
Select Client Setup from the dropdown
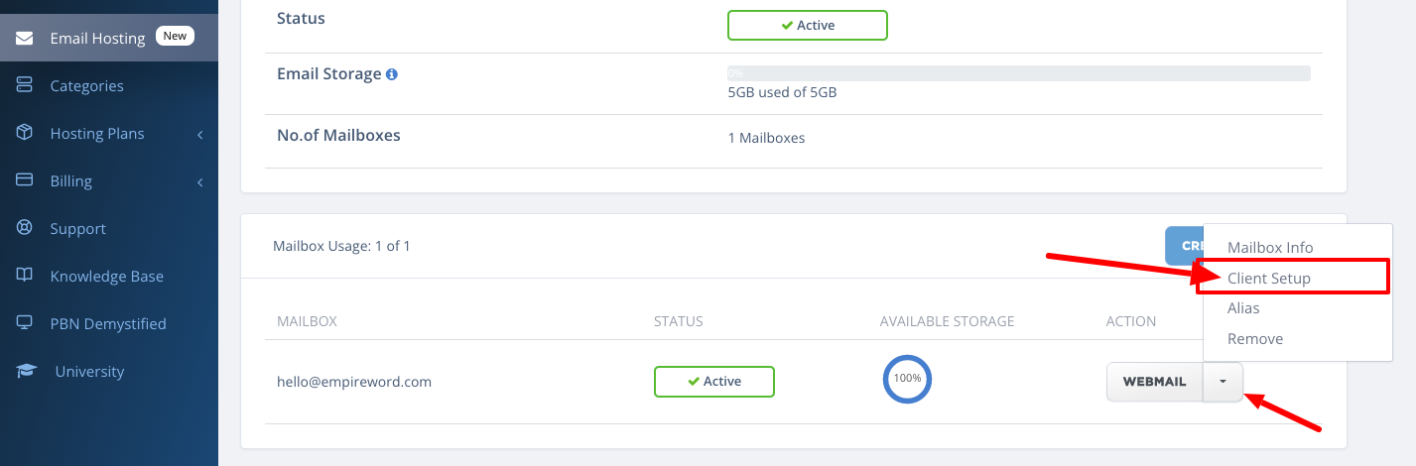(x=1268, y=279)
